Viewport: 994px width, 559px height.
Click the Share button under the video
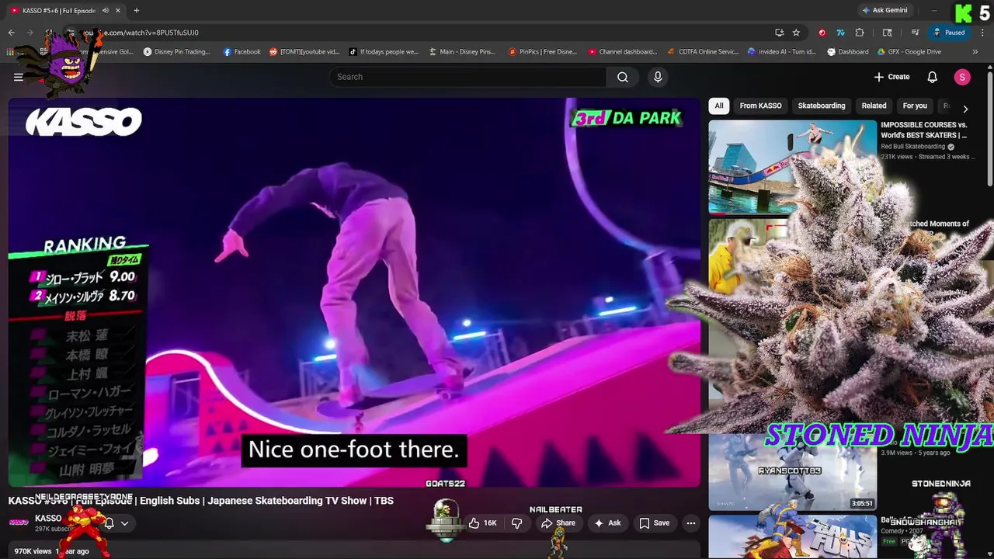(x=558, y=523)
